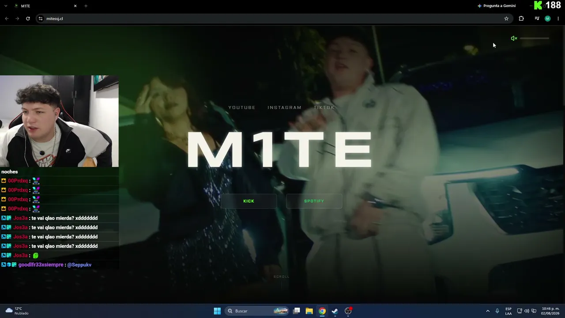
Task: Click the KICK button
Action: [249, 201]
